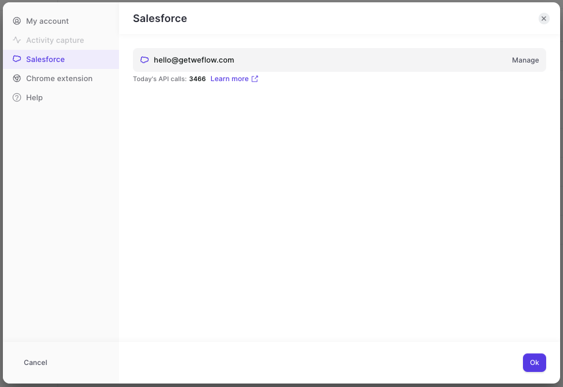Click the external link icon after Learn more
This screenshot has height=387, width=563.
255,79
